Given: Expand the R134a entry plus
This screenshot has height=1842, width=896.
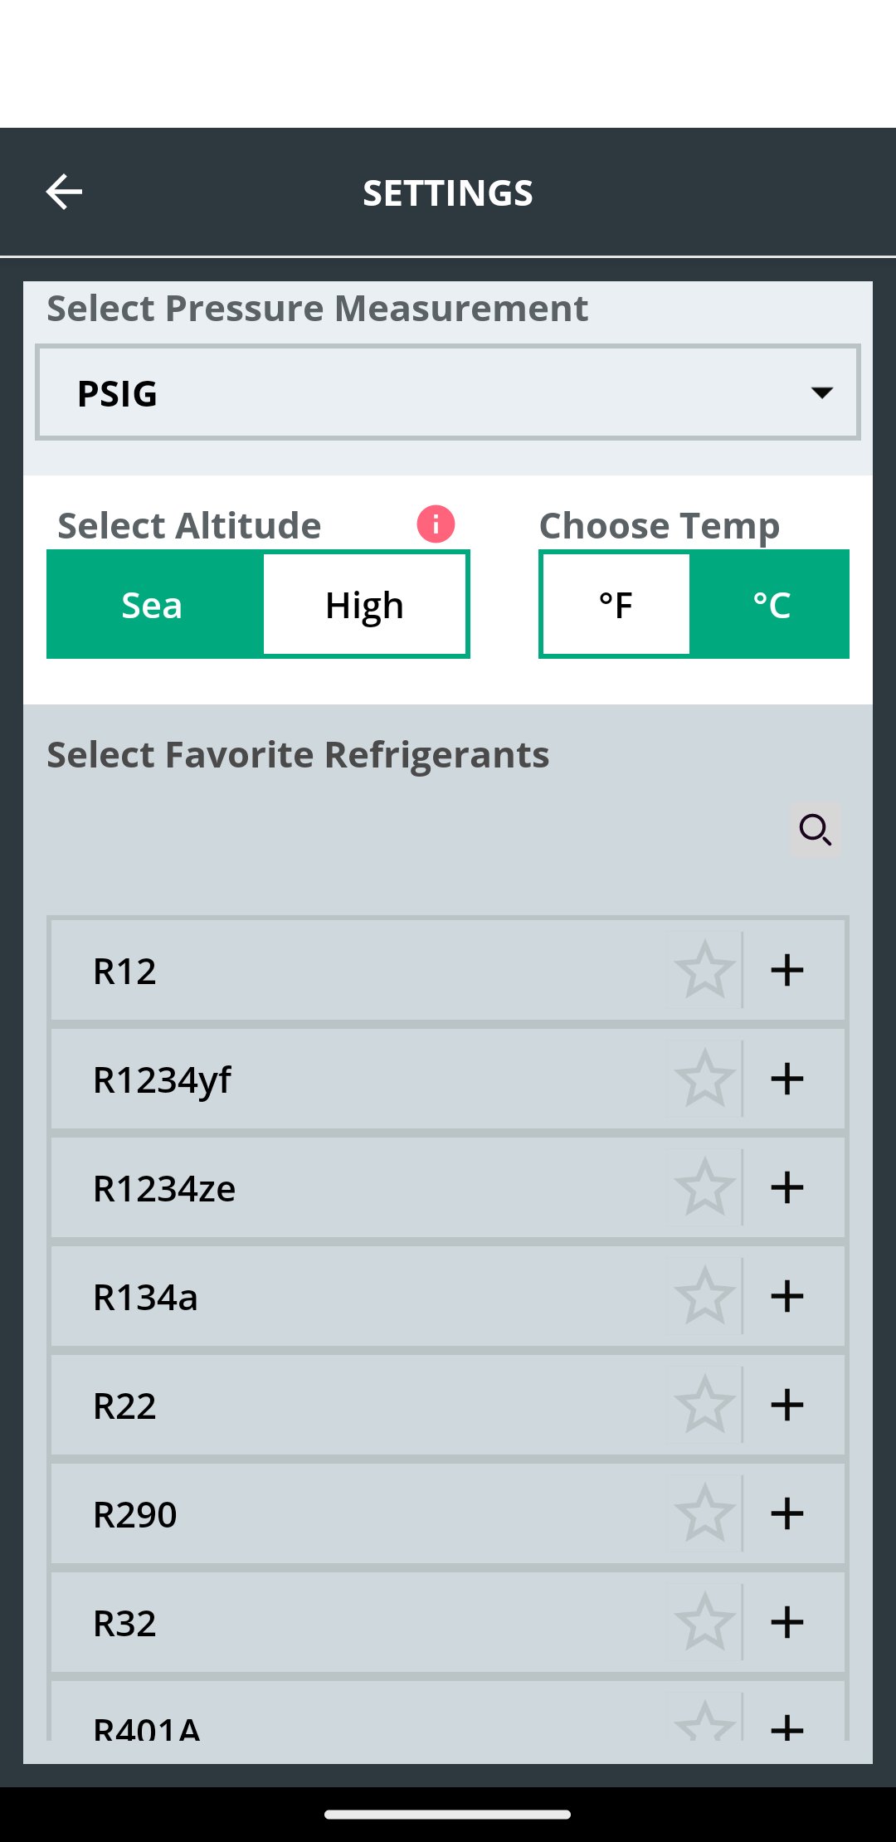Looking at the screenshot, I should (x=786, y=1296).
